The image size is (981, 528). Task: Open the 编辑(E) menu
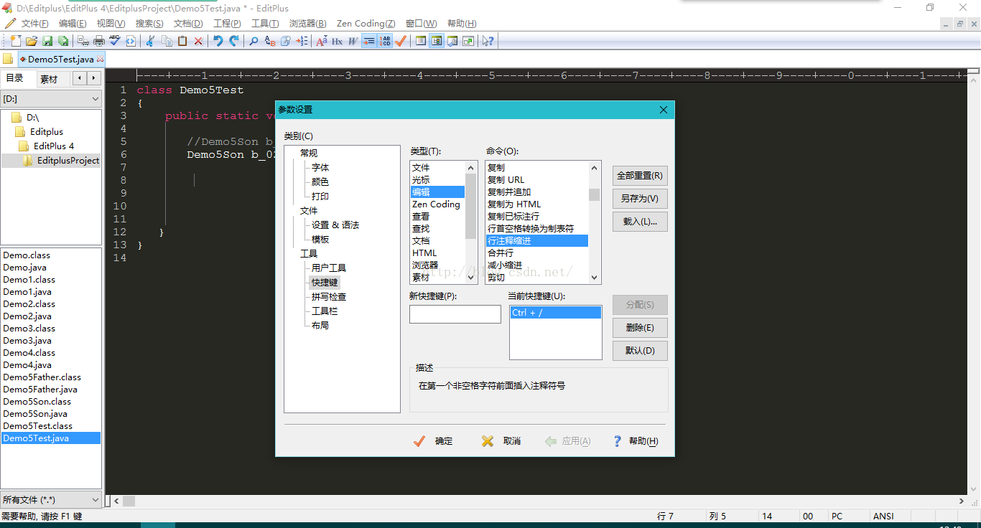pyautogui.click(x=73, y=24)
